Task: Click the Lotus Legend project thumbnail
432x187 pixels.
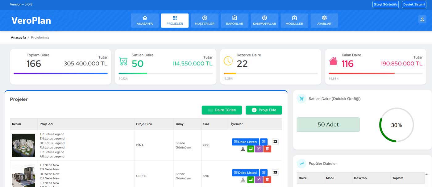Action: [23, 145]
